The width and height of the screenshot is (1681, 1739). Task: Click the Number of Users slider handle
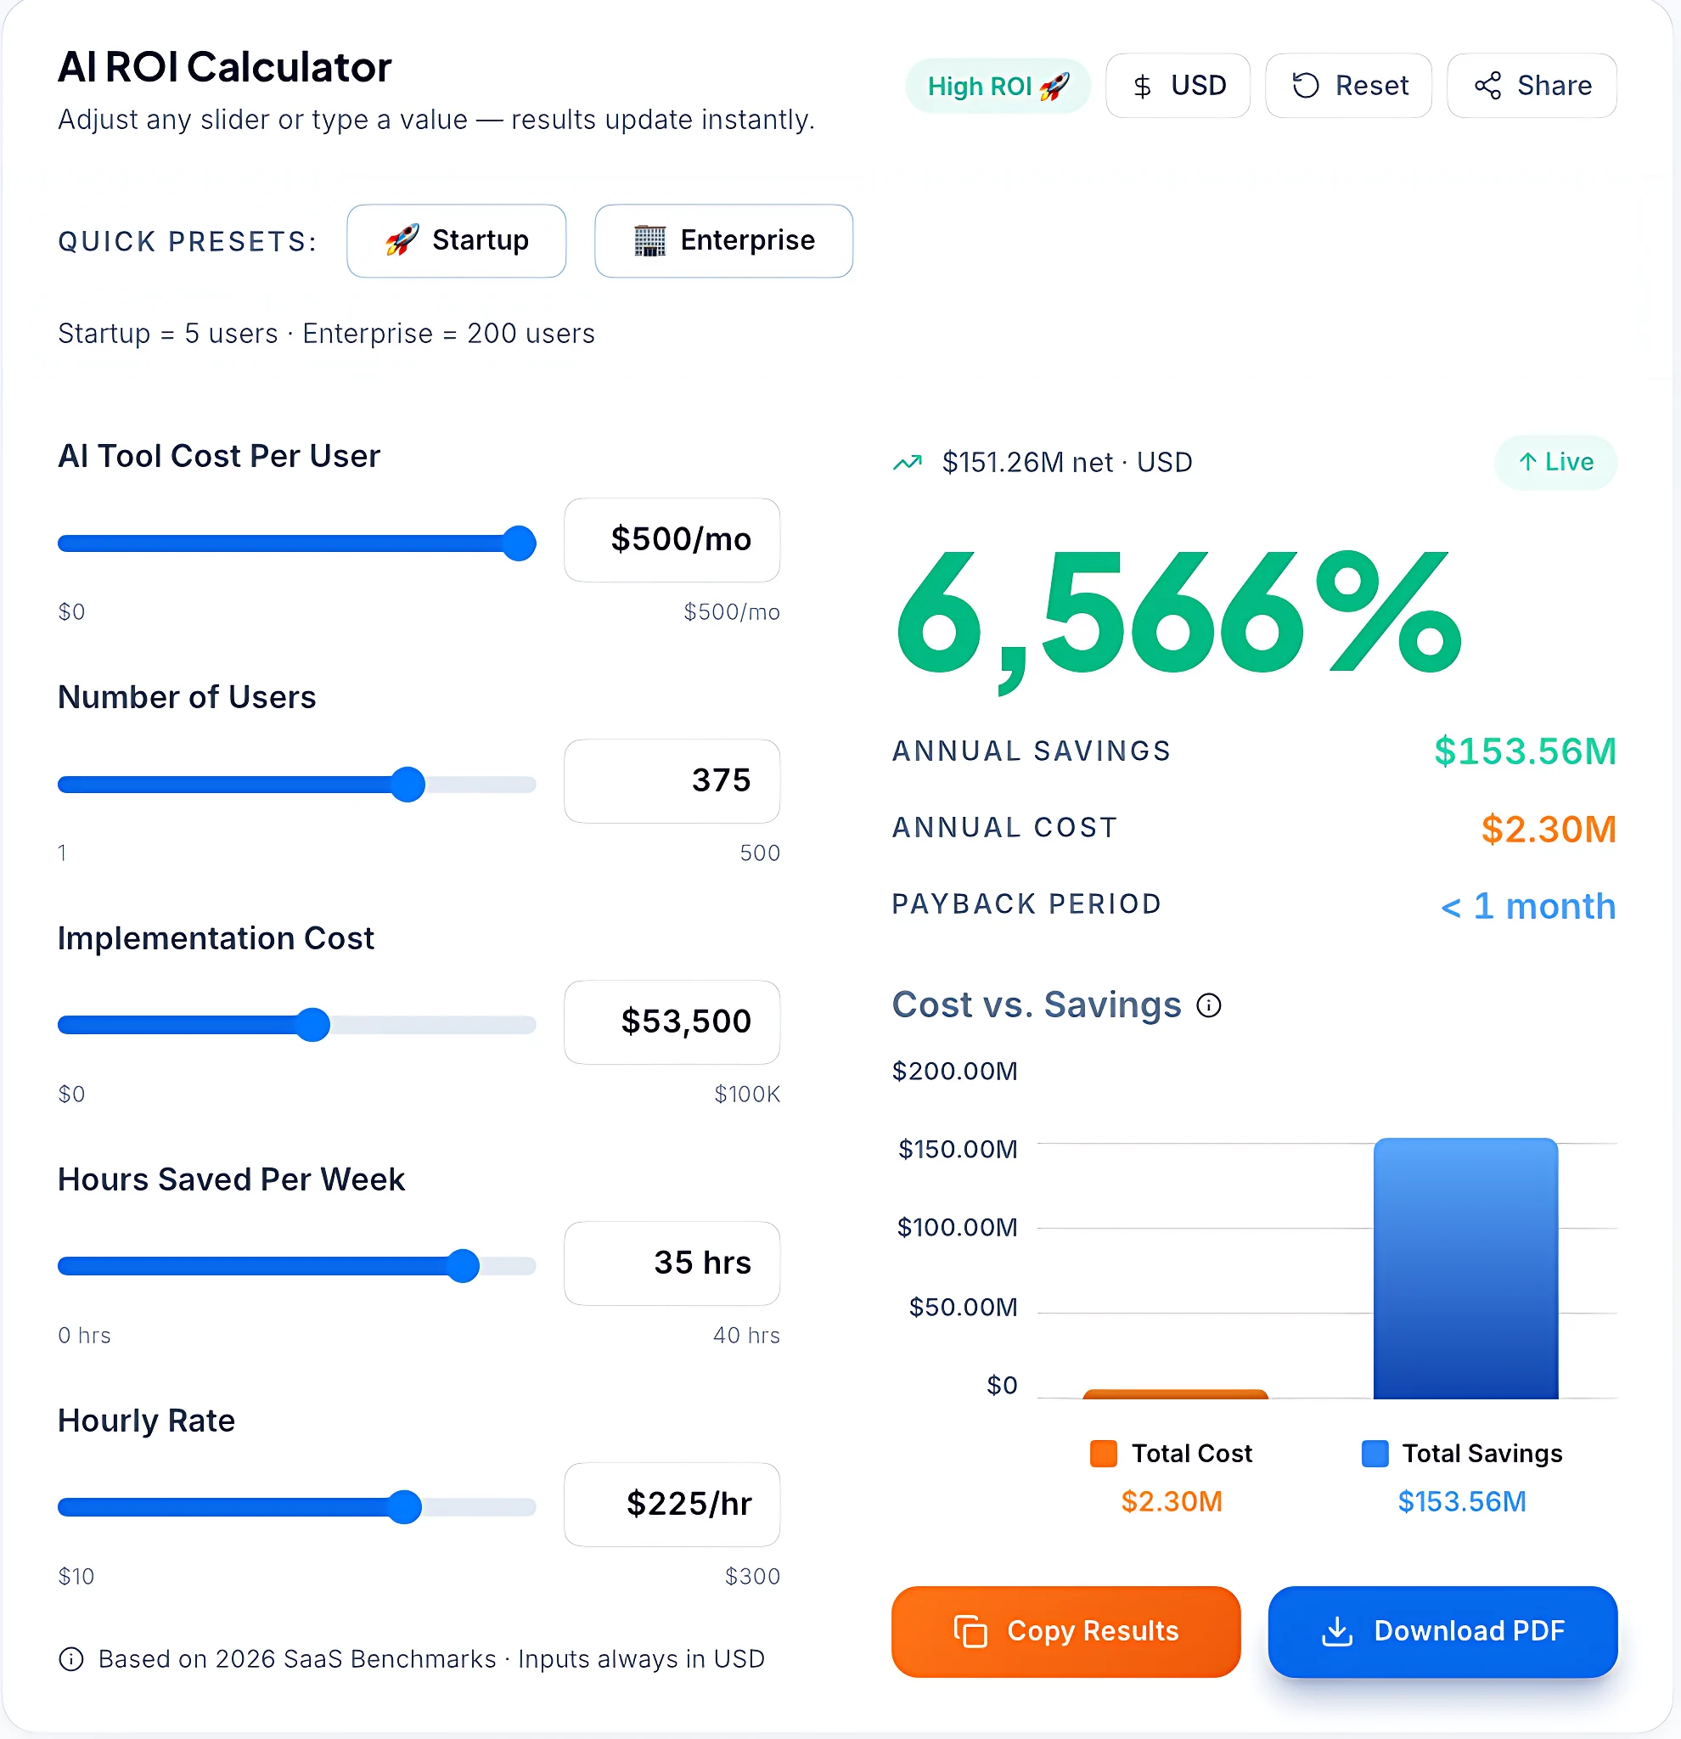point(408,784)
